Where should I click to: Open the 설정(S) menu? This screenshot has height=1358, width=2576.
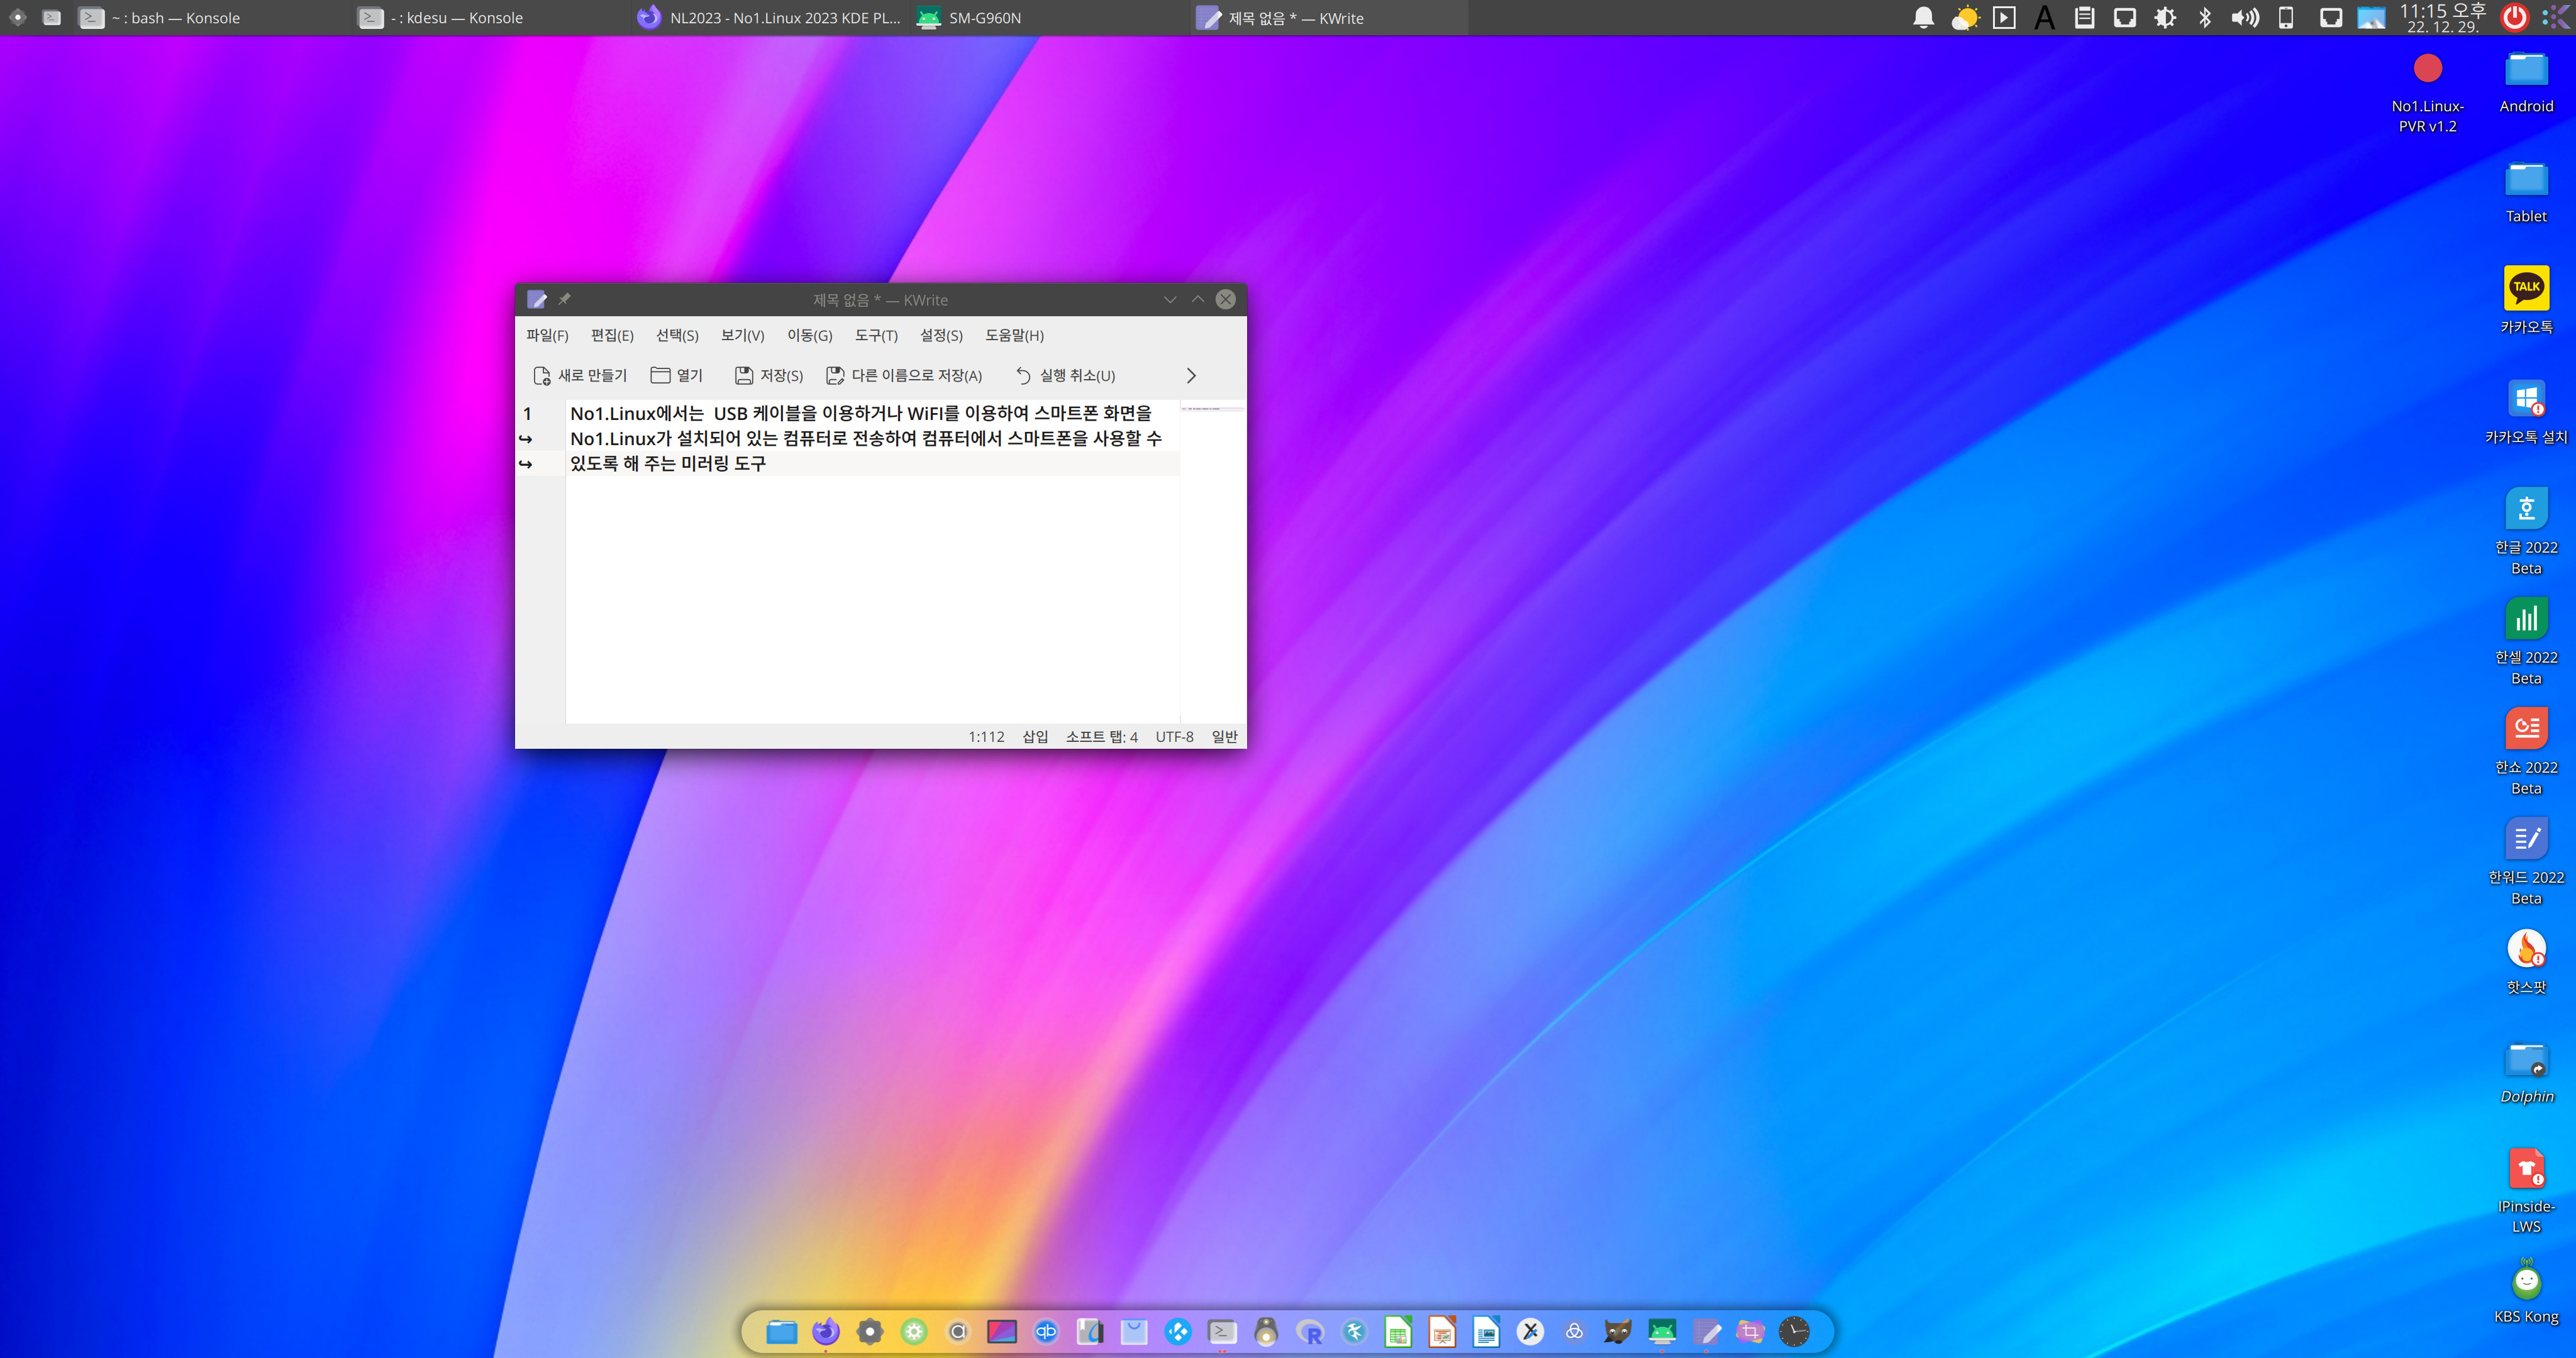tap(941, 335)
